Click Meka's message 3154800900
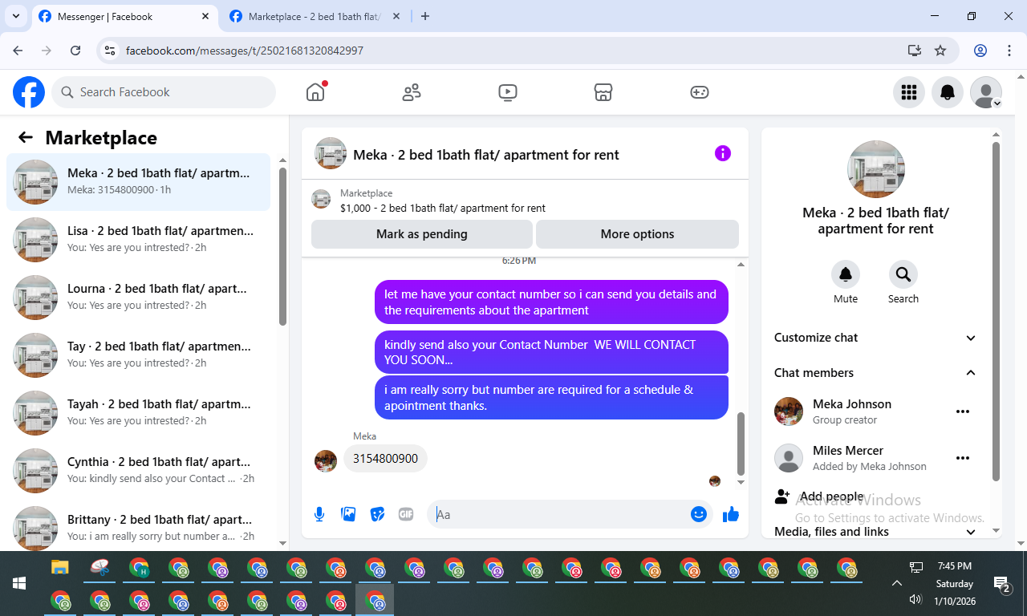 [x=385, y=459]
